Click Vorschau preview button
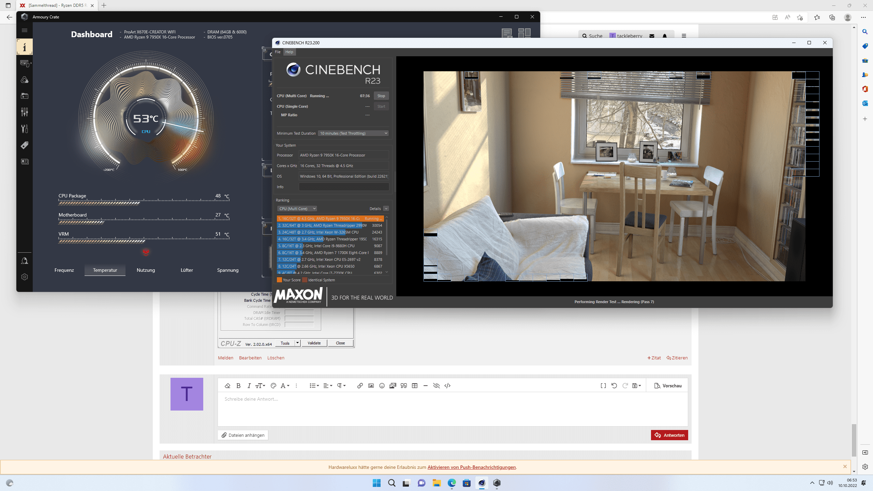This screenshot has width=873, height=491. click(x=668, y=386)
